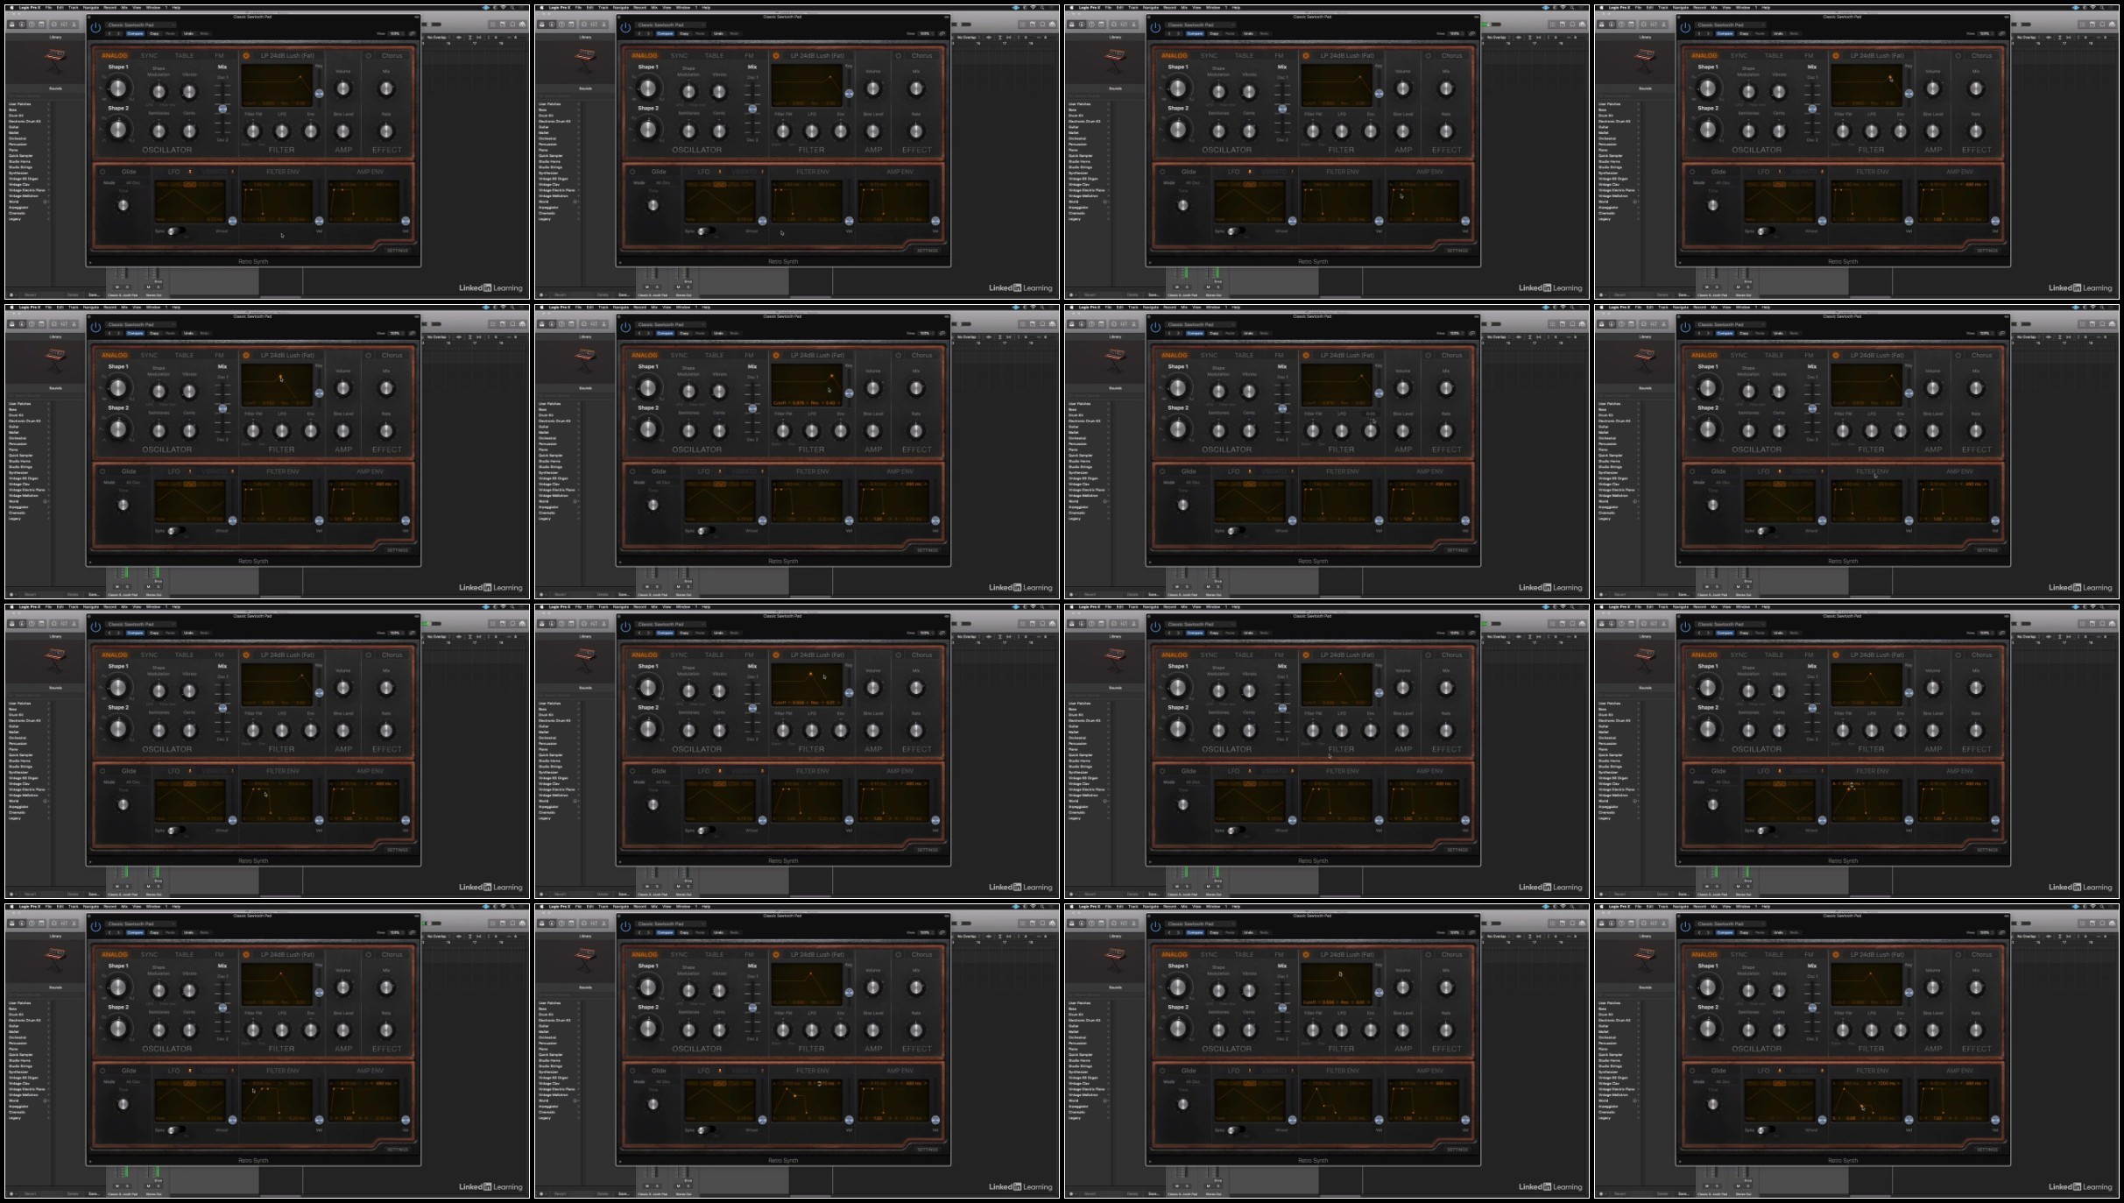The image size is (2124, 1203).
Task: Toggle the orange filter power button, top-left frame
Action: click(246, 55)
